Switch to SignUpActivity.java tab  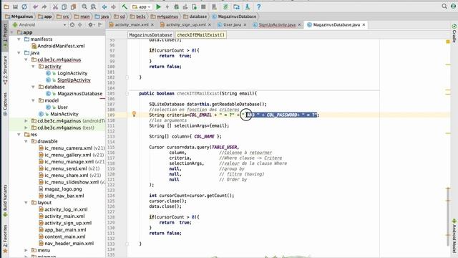pyautogui.click(x=277, y=25)
